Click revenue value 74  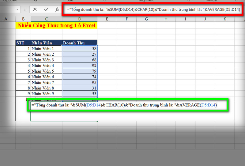pyautogui.click(x=80, y=77)
